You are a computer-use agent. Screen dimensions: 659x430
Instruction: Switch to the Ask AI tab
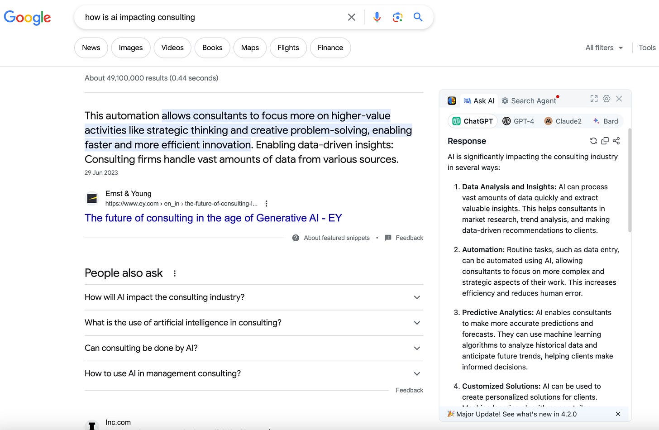point(479,100)
